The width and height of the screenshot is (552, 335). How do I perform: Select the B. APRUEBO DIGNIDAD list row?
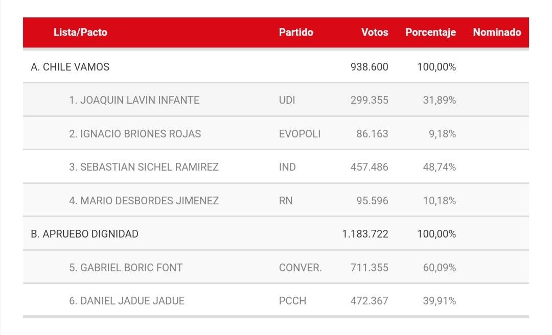84,234
